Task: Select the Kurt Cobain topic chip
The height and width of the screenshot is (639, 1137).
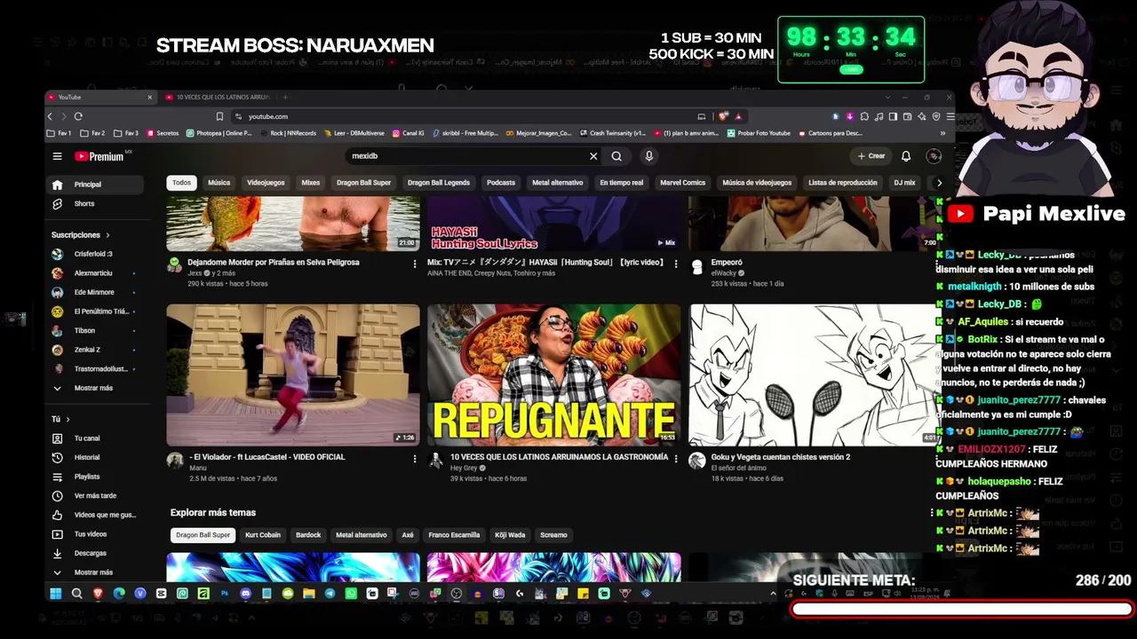Action: tap(263, 535)
